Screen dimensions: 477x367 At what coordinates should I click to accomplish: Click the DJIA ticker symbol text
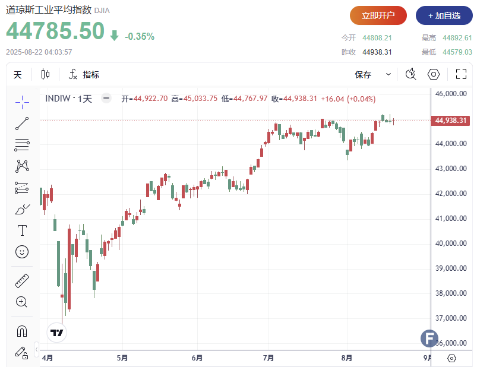coord(102,11)
